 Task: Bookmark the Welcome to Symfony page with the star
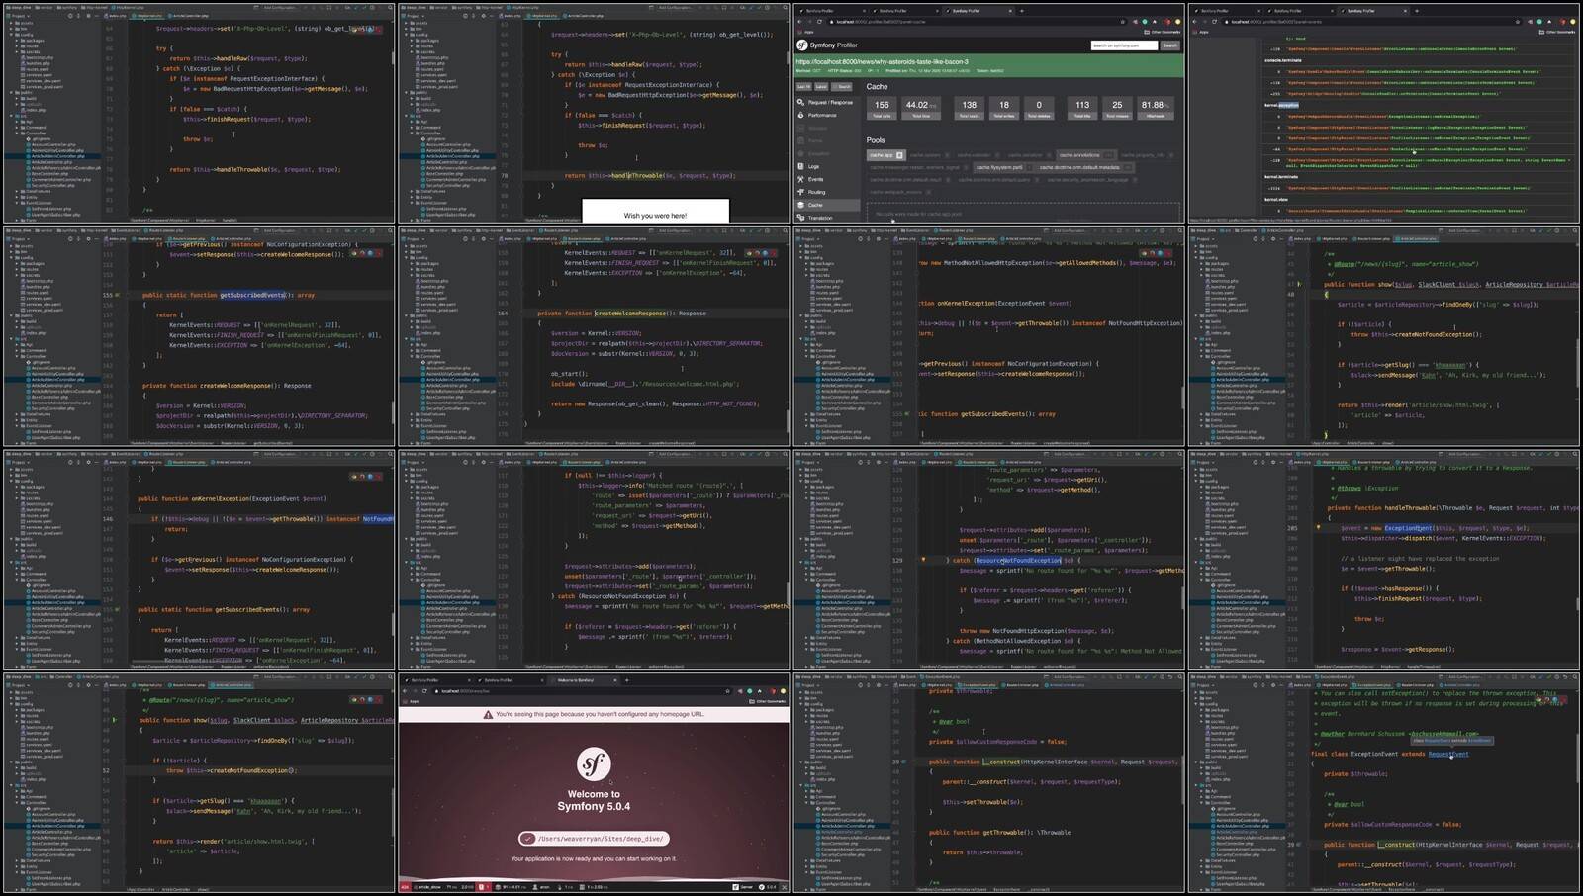727,691
